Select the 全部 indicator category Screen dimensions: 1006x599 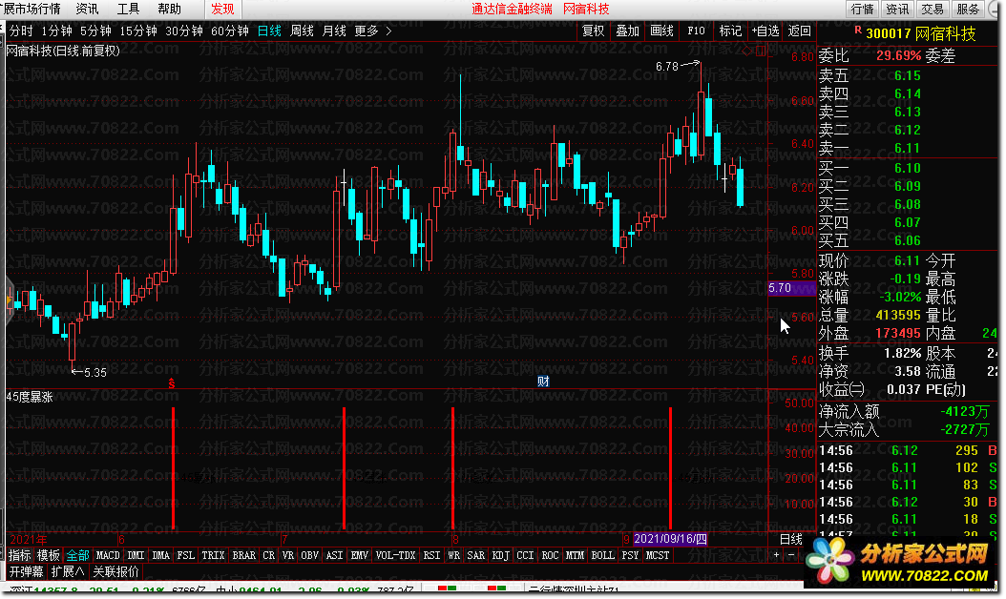pos(77,555)
